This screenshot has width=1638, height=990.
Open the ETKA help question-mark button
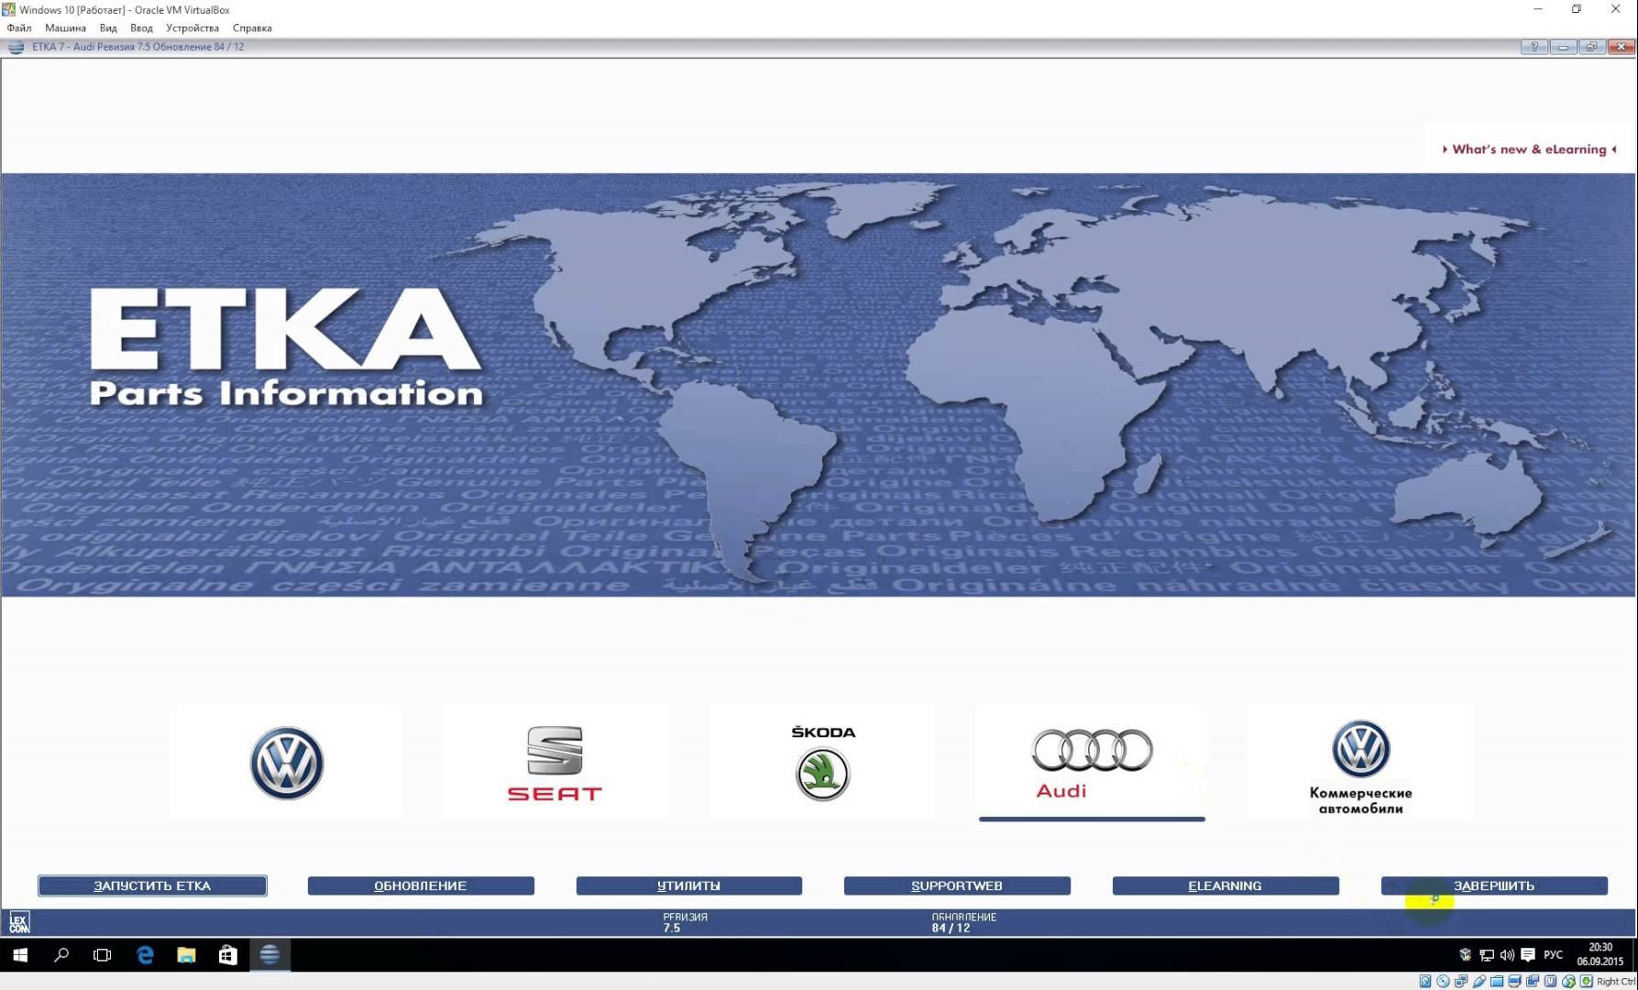(1534, 47)
